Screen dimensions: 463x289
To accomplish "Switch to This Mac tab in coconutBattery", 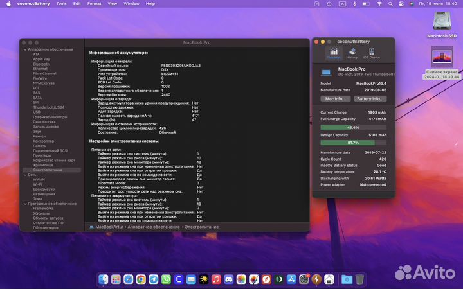I will tap(334, 53).
